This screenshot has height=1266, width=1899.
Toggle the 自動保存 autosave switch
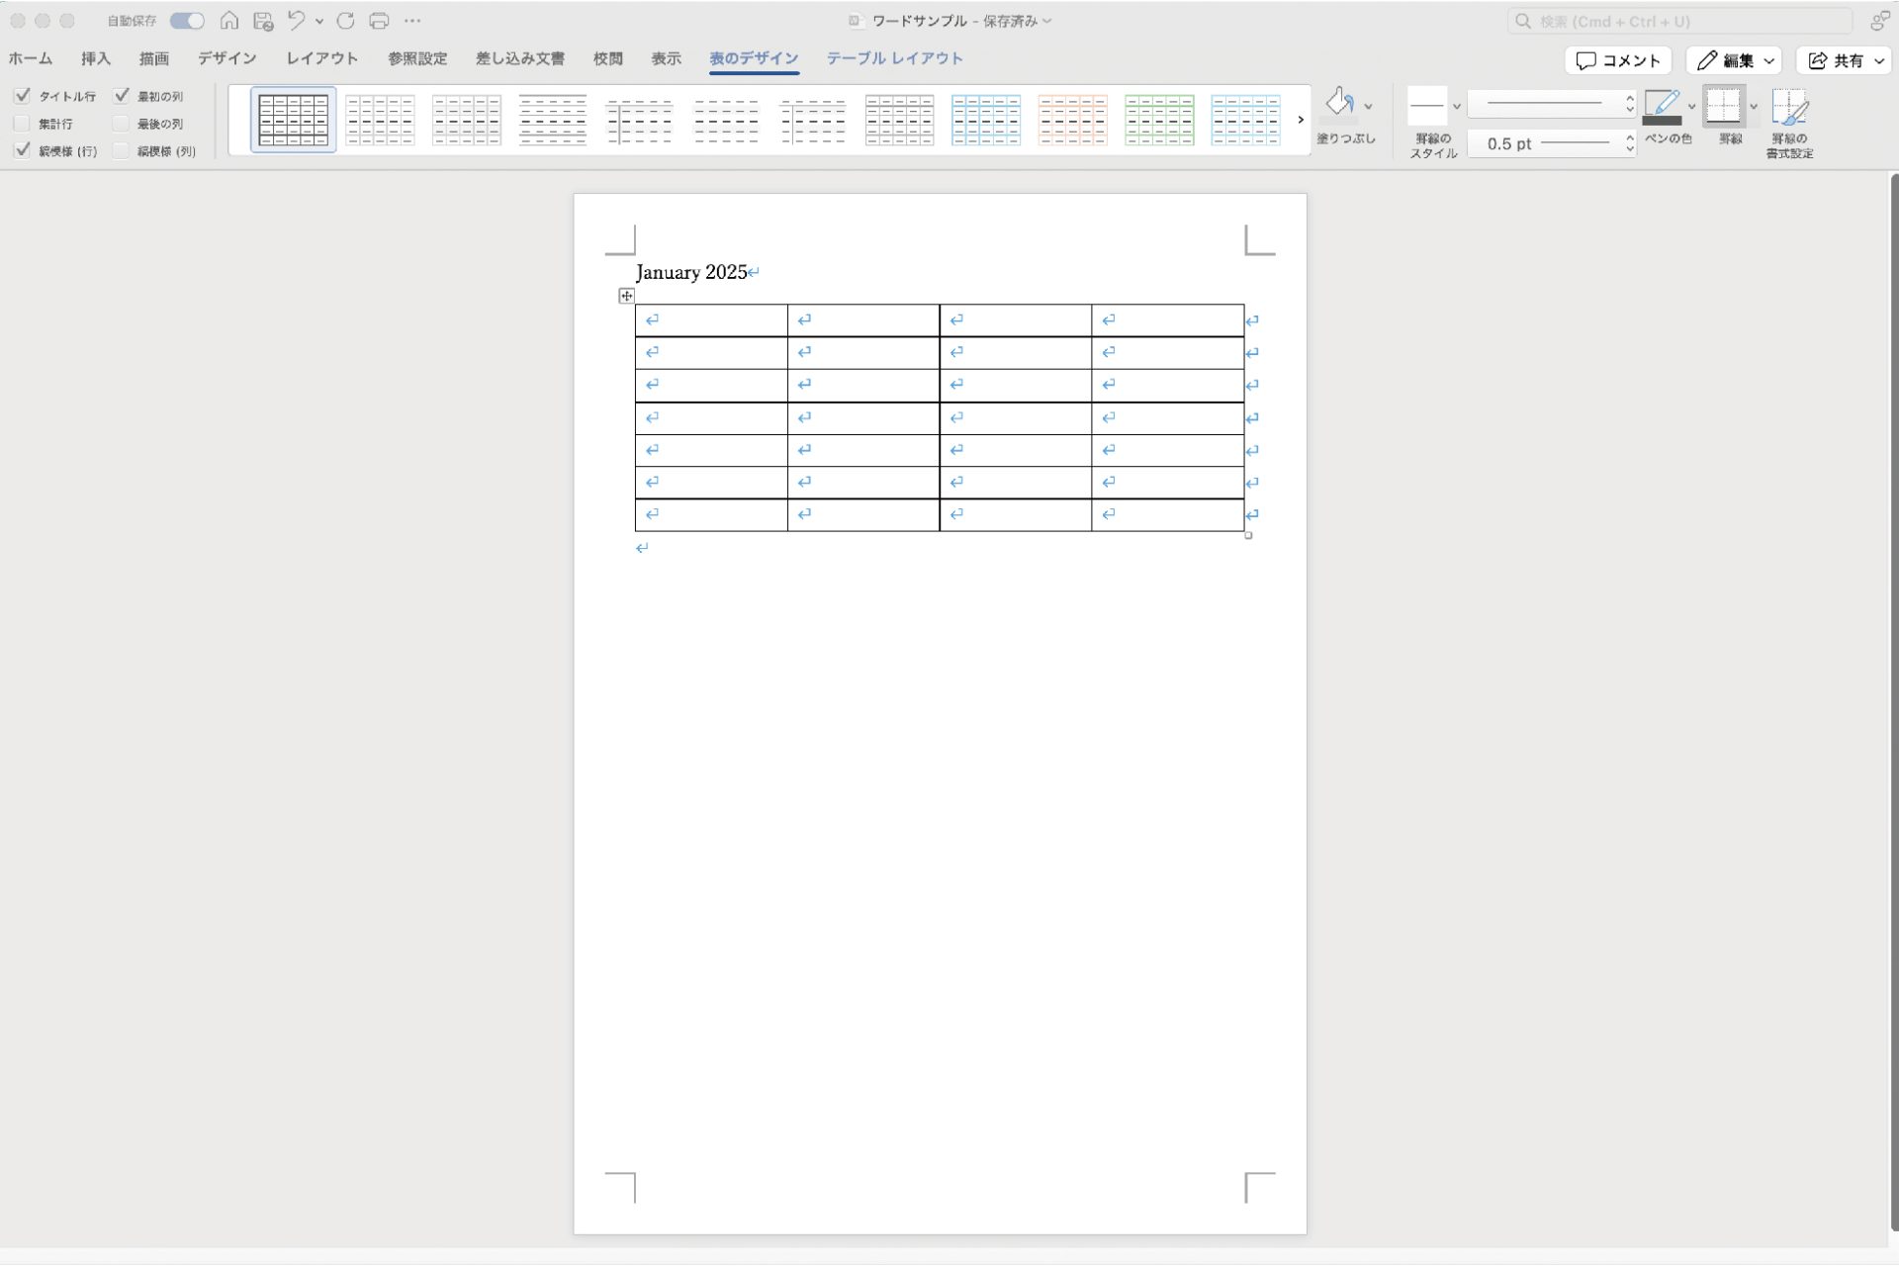pos(187,21)
